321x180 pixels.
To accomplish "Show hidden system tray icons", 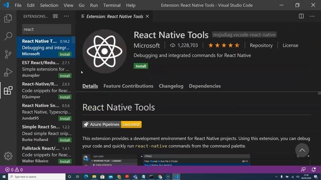I will (x=276, y=176).
